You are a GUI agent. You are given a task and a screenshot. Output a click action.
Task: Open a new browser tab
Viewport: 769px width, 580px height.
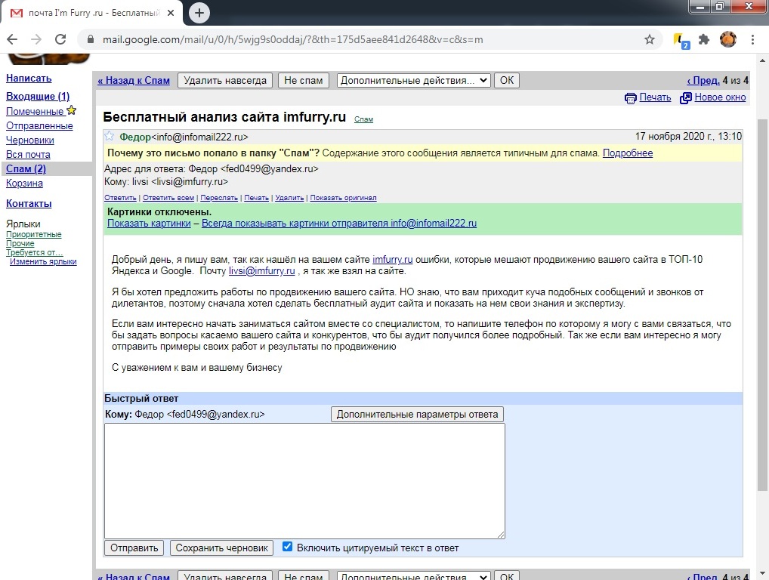pos(199,13)
